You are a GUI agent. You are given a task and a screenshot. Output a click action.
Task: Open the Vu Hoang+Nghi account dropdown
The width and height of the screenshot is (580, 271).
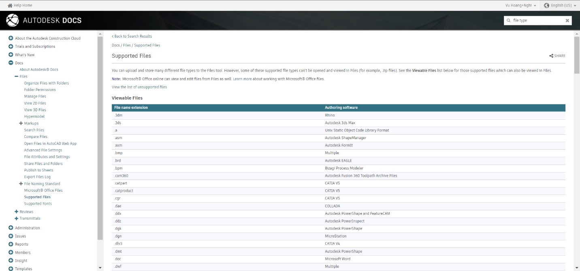520,5
